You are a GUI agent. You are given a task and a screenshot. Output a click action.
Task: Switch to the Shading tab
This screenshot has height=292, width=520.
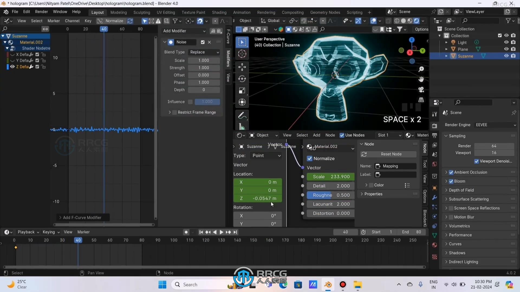219,12
